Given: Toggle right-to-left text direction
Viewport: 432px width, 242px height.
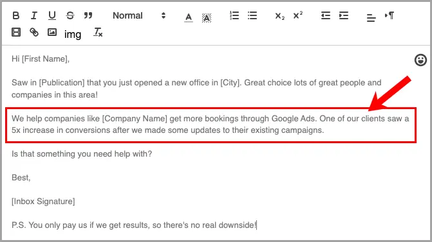Looking at the screenshot, I should [390, 15].
